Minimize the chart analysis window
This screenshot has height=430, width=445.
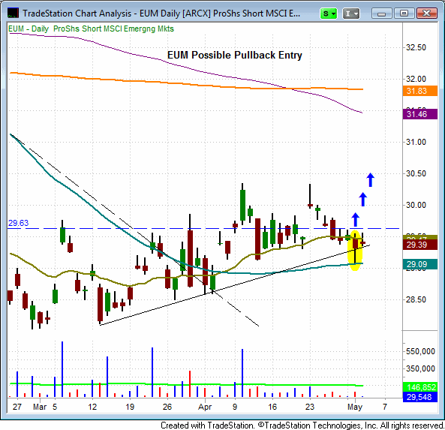point(382,14)
